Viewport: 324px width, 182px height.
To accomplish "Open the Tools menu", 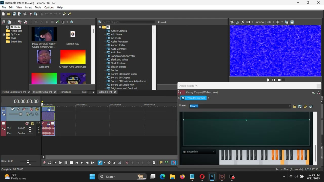I will click(38, 7).
